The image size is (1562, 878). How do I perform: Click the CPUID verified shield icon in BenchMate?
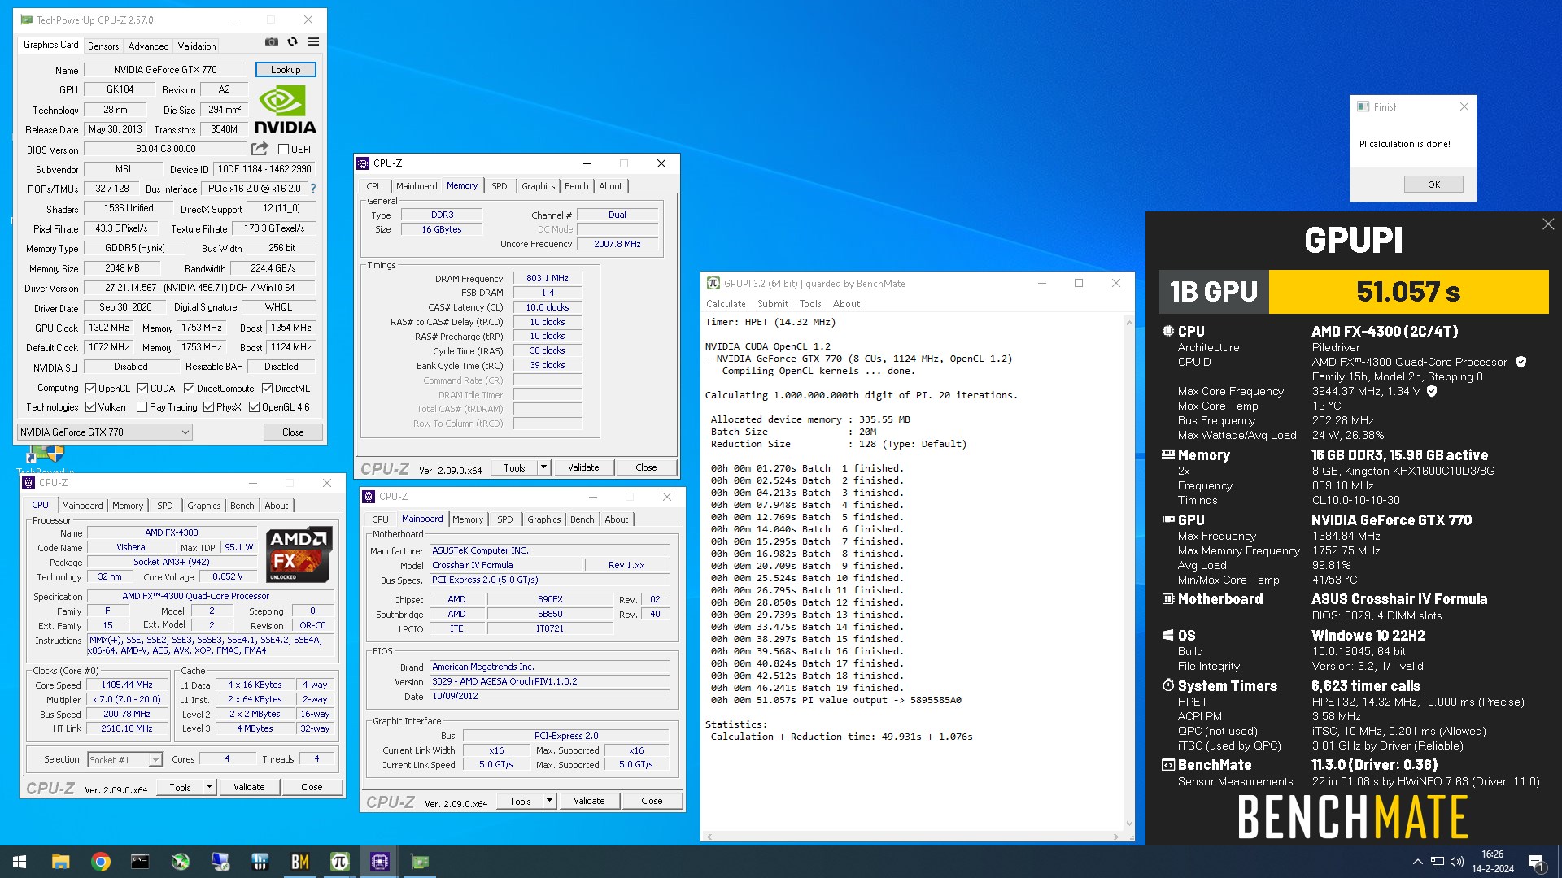click(1521, 362)
